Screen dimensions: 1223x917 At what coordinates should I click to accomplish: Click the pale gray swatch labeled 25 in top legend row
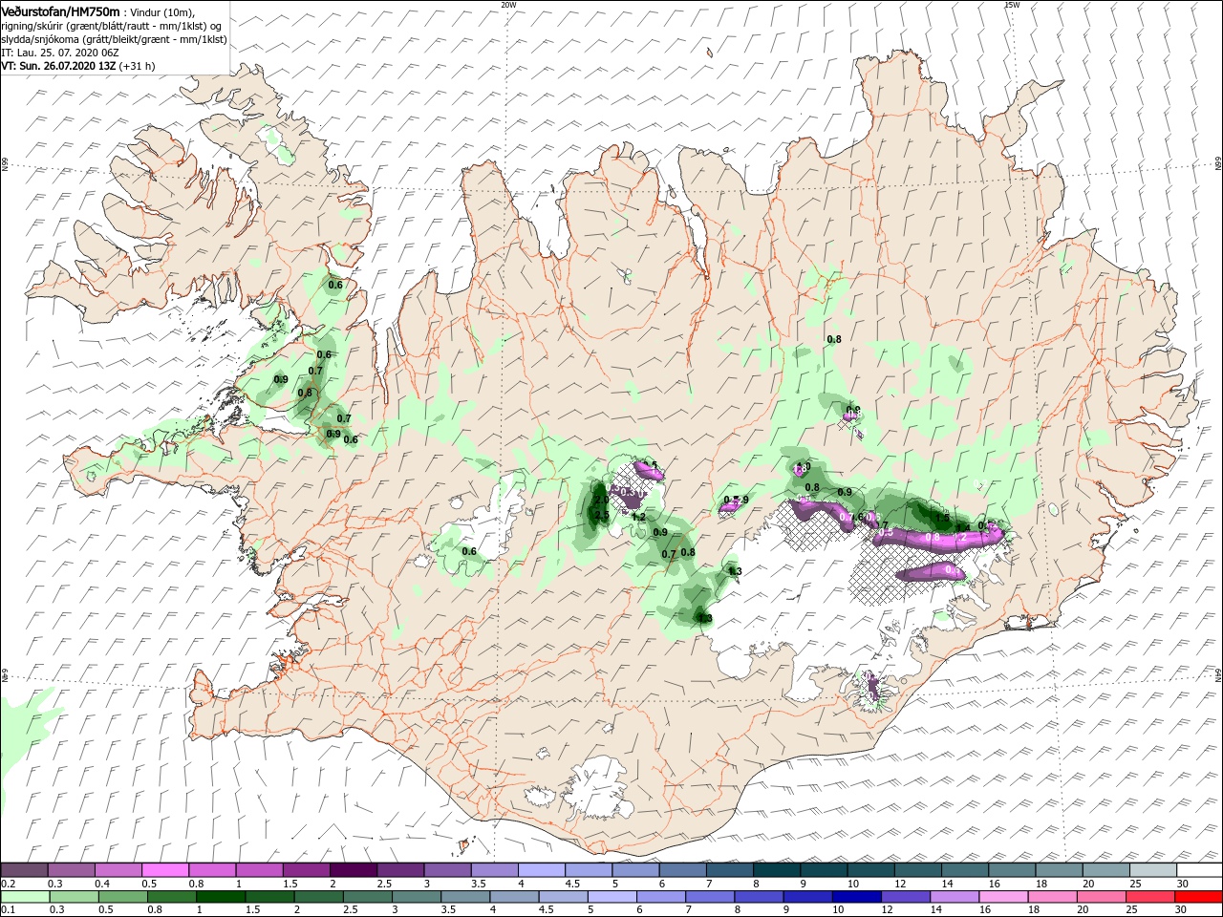[x=1152, y=870]
